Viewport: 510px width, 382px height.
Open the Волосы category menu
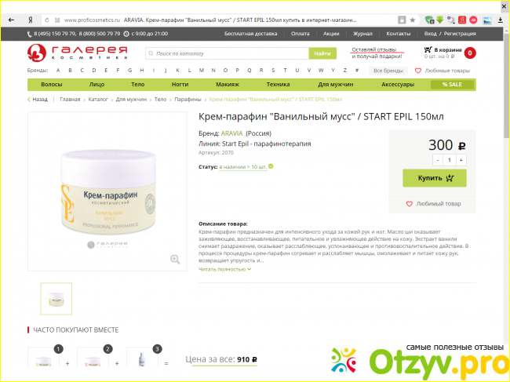click(51, 85)
